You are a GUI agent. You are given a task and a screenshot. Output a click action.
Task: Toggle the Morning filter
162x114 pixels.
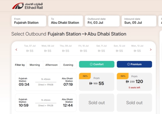tap(35, 65)
